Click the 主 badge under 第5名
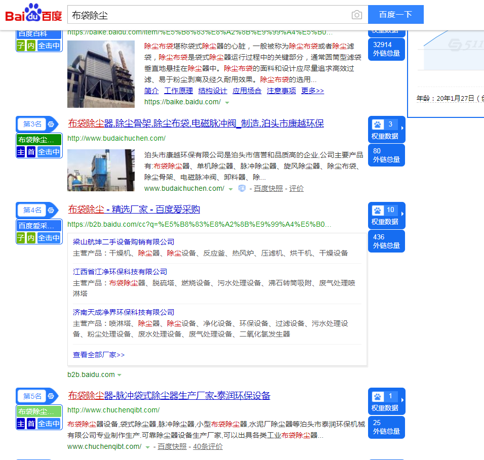This screenshot has width=484, height=460. click(21, 424)
